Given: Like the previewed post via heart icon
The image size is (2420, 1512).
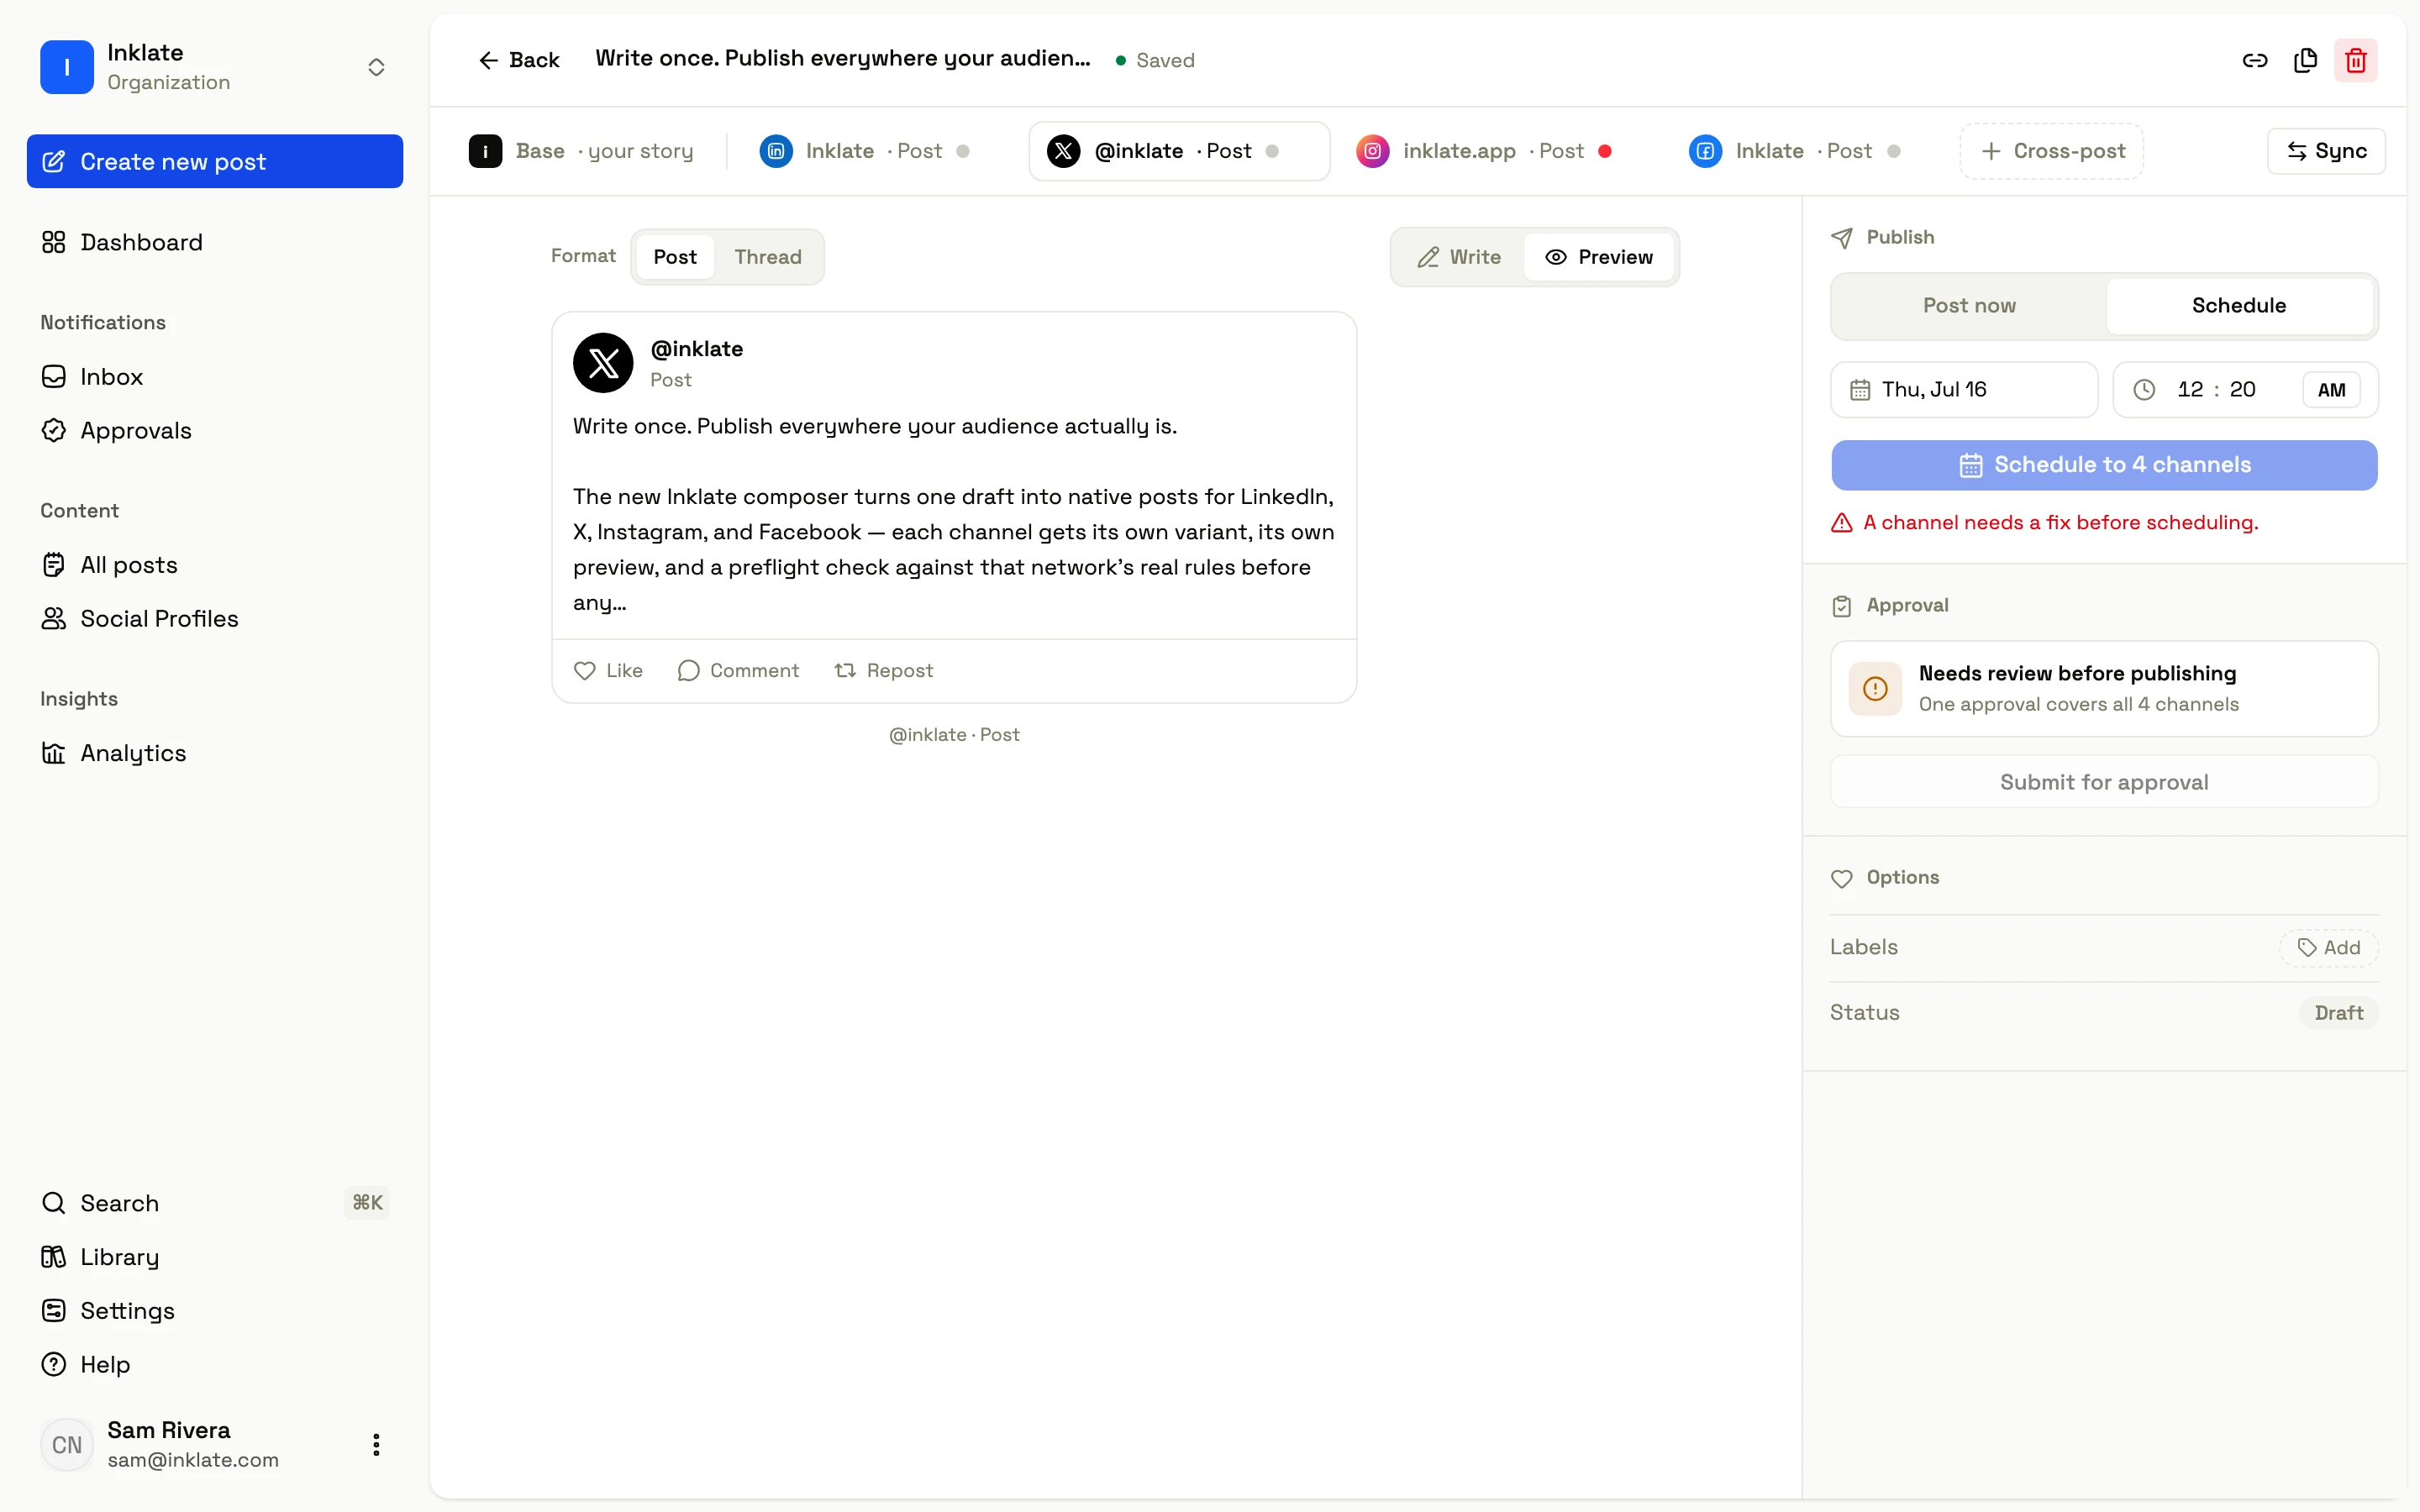Looking at the screenshot, I should click(585, 671).
